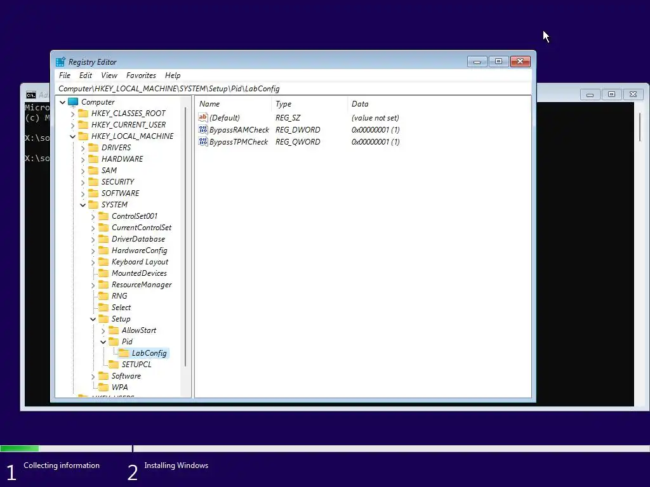The width and height of the screenshot is (650, 487).
Task: Select the Software key under Setup
Action: [x=126, y=376]
